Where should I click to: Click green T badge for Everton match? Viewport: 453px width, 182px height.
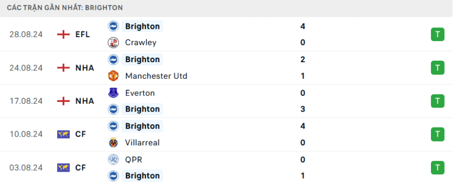pos(438,101)
